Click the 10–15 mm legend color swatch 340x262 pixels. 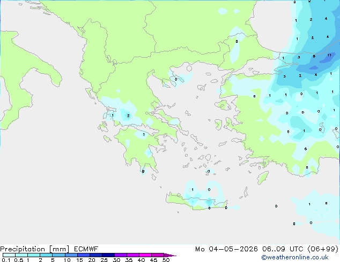tap(71, 255)
